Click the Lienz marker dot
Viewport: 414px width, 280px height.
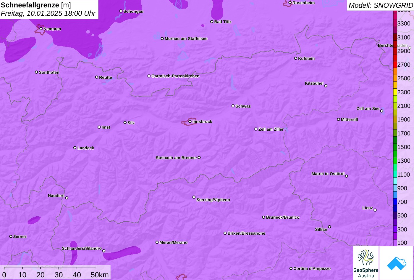coord(375,210)
